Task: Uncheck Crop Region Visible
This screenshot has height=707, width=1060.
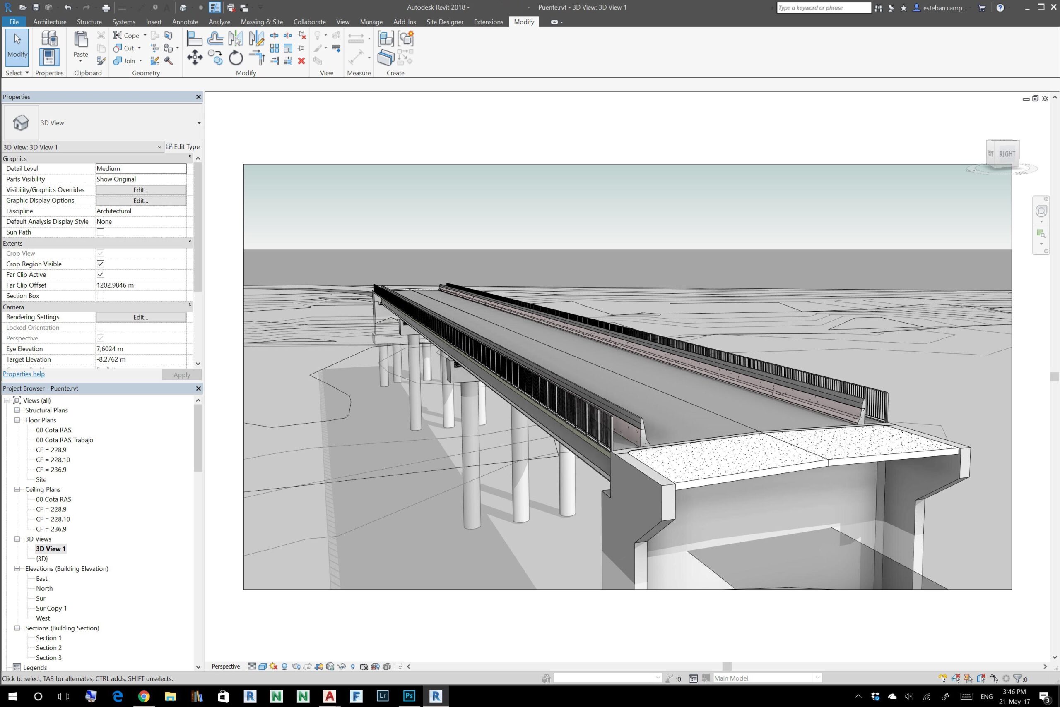Action: (100, 264)
